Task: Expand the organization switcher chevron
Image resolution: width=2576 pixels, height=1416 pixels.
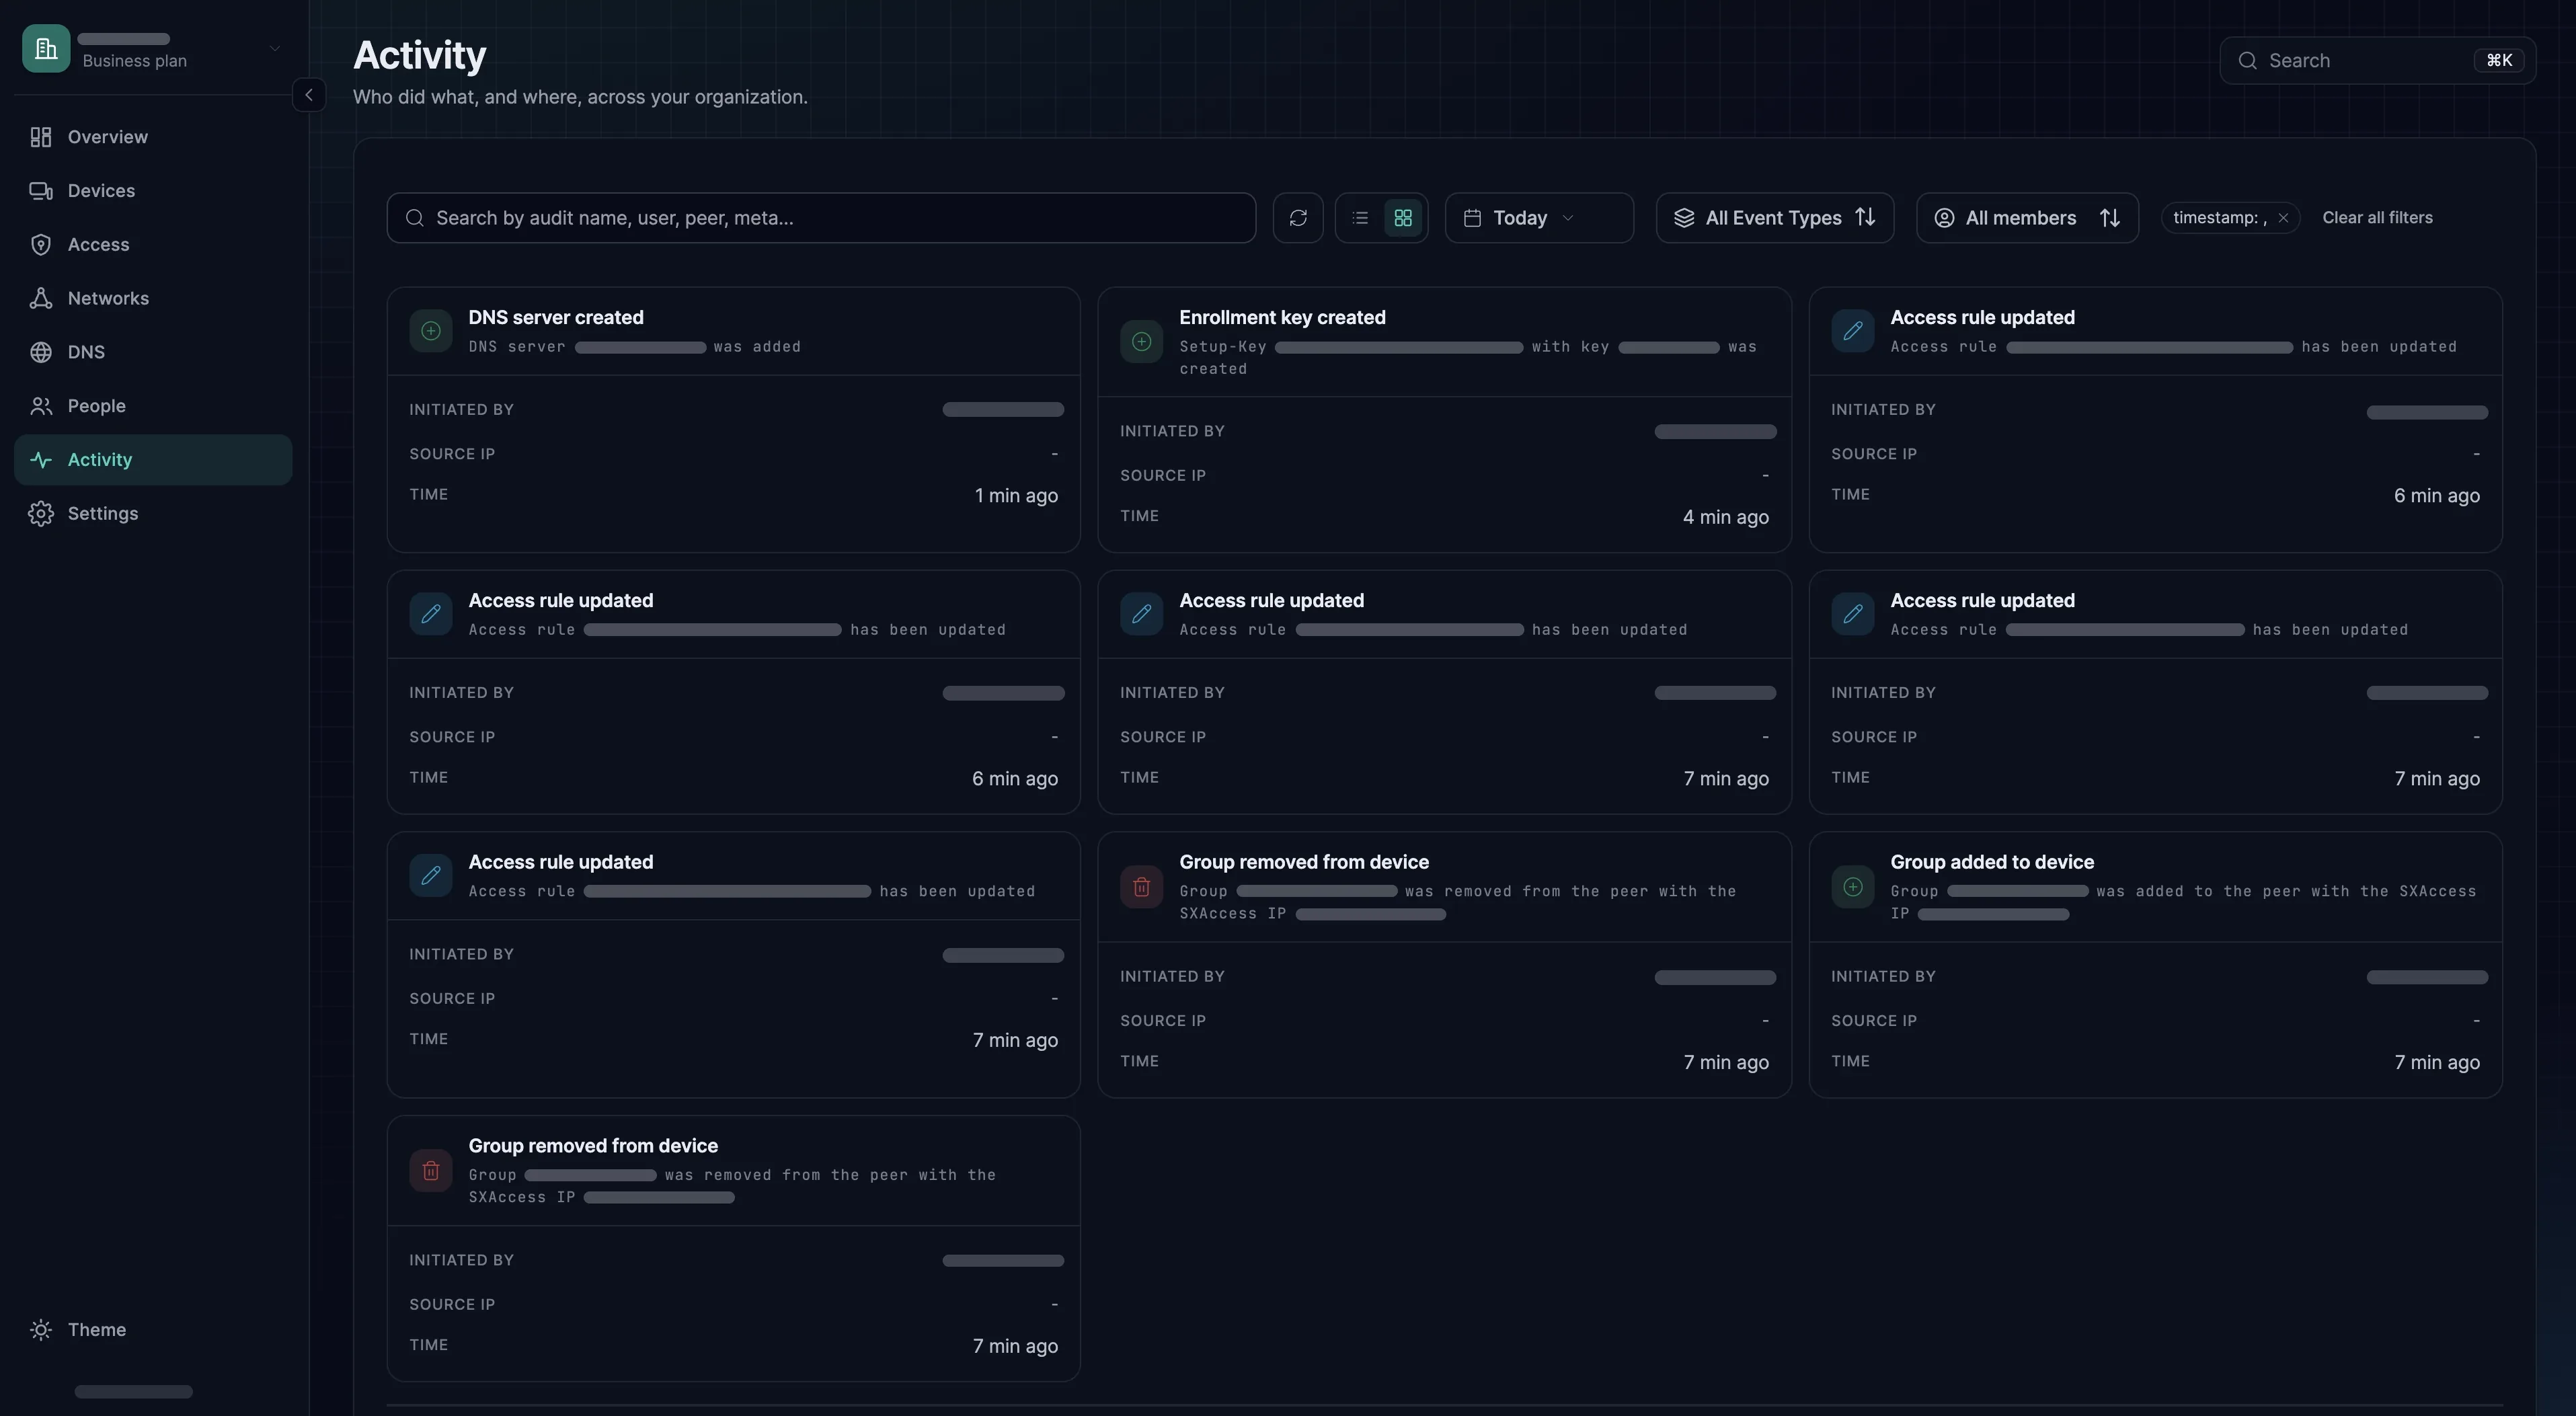Action: pyautogui.click(x=274, y=48)
